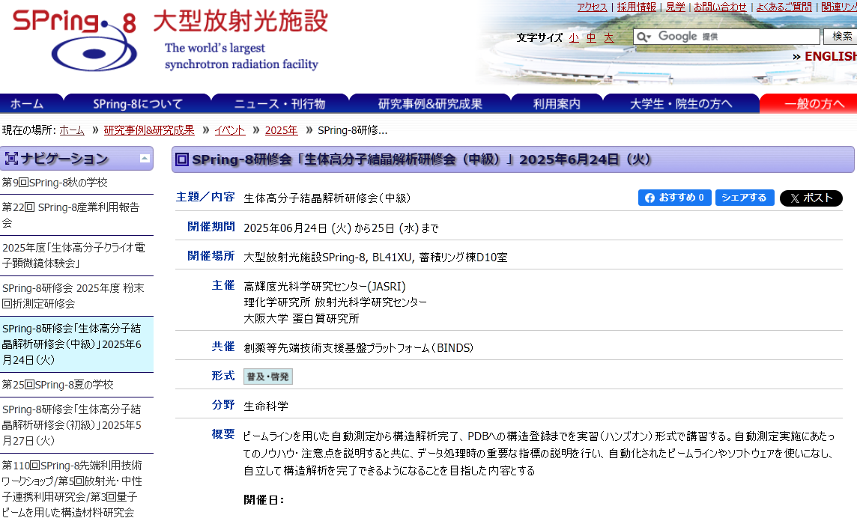Open the 採用情報 link

pos(636,7)
